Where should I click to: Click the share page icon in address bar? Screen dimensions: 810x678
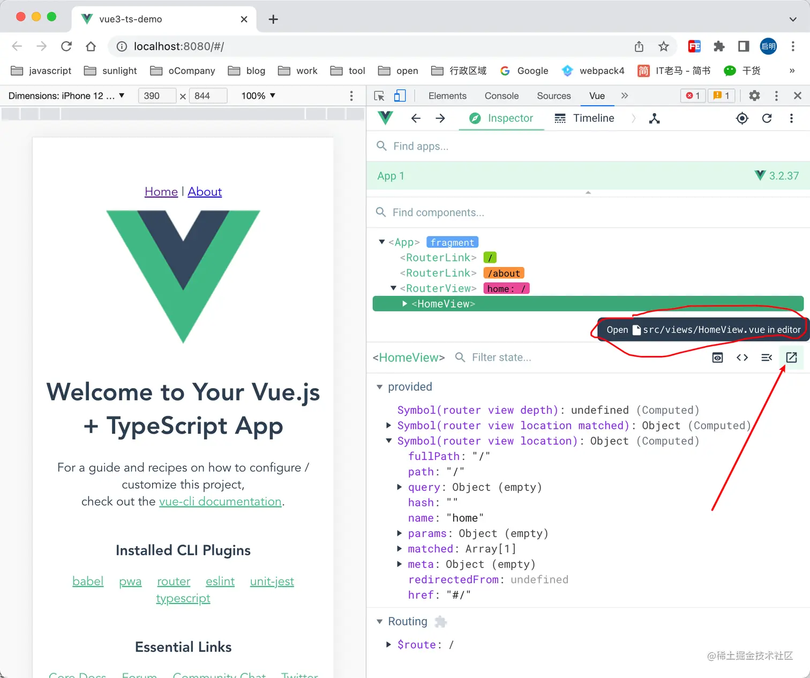[639, 47]
